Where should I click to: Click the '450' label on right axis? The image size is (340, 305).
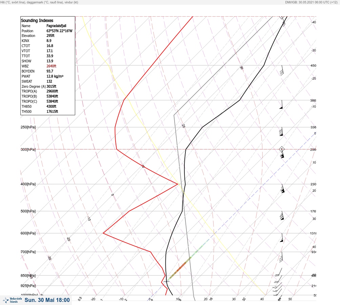click(x=313, y=65)
